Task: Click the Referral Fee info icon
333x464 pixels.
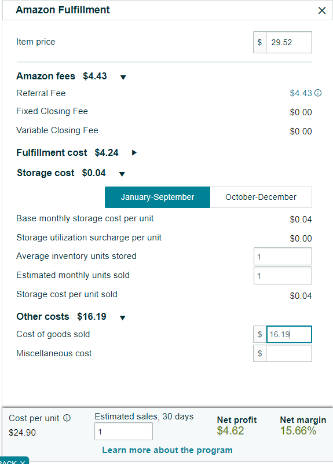Action: click(x=318, y=93)
